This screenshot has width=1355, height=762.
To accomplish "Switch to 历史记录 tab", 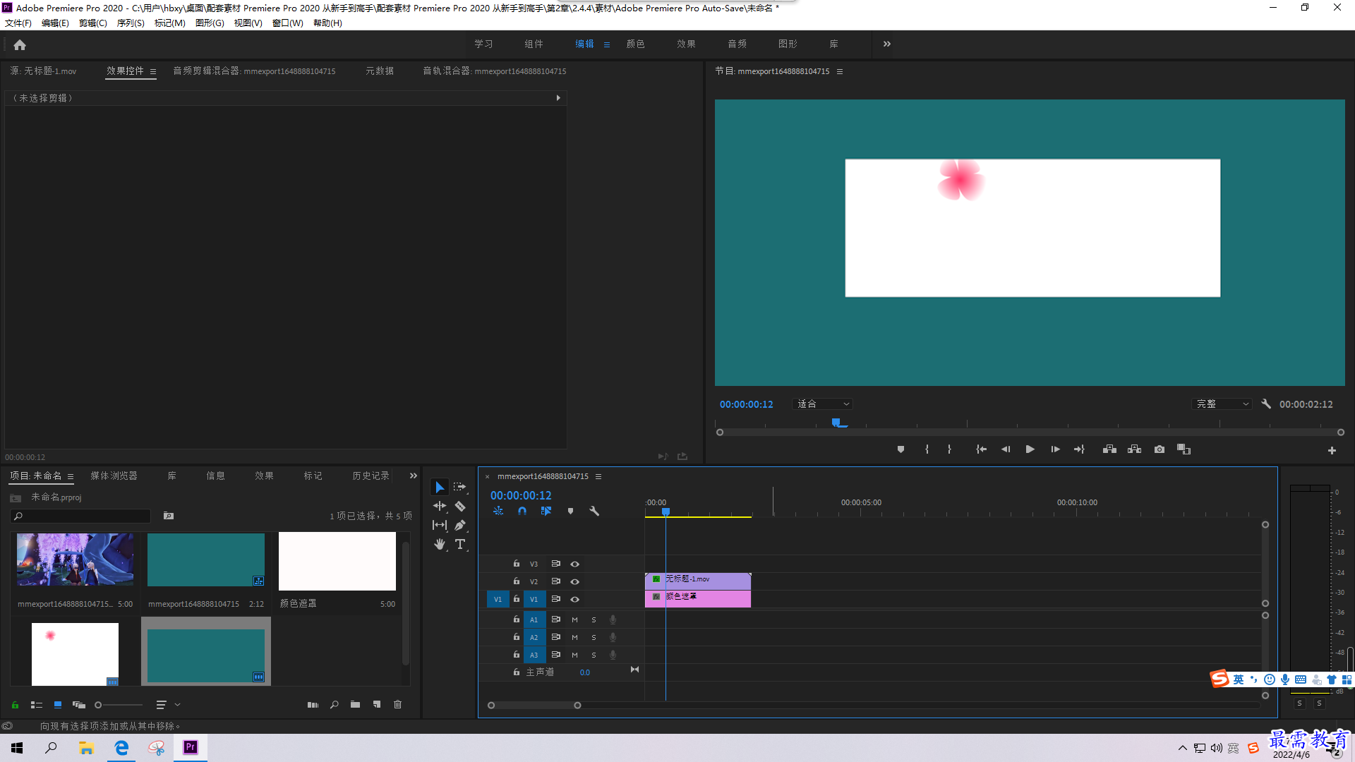I will pyautogui.click(x=371, y=476).
